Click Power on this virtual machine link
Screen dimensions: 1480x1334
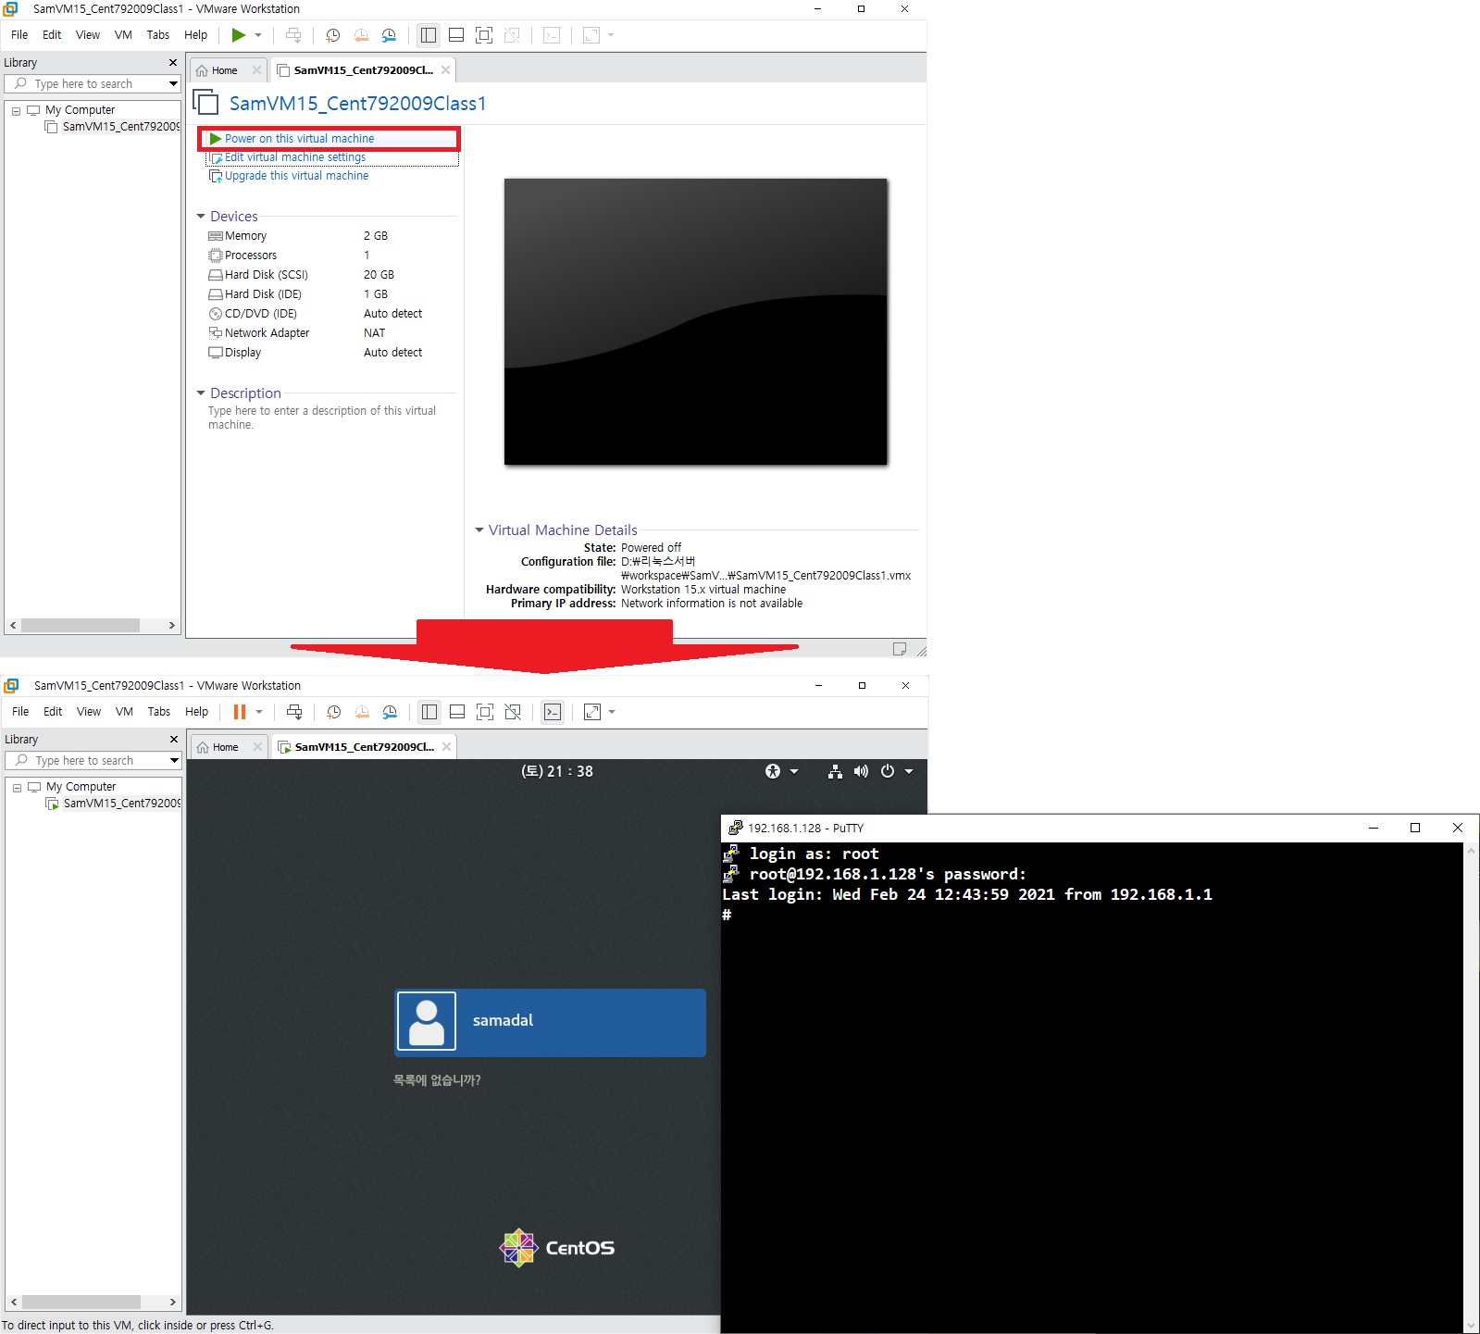[x=299, y=139]
